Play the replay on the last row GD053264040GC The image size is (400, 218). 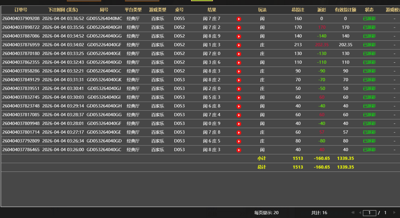click(239, 150)
